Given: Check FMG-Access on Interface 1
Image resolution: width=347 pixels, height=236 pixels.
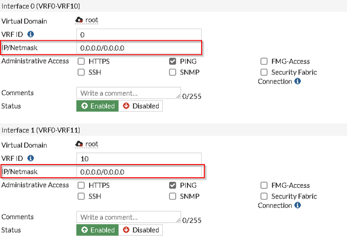Looking at the screenshot, I should point(264,186).
